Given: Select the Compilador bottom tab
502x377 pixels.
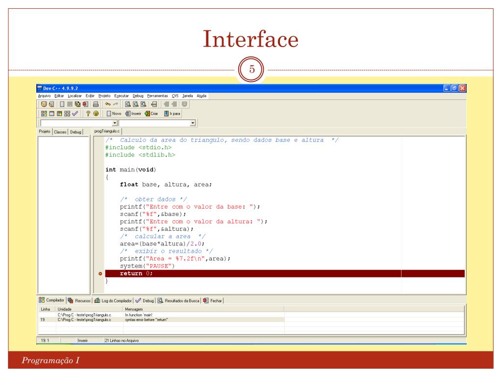Looking at the screenshot, I should (51, 300).
